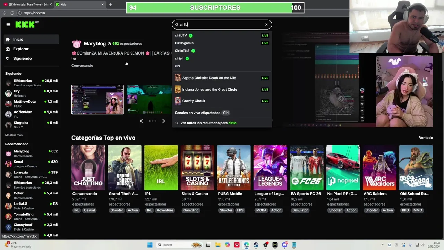The image size is (444, 250).
Task: Click FPS tag under PUBG Mobile
Action: 240,210
